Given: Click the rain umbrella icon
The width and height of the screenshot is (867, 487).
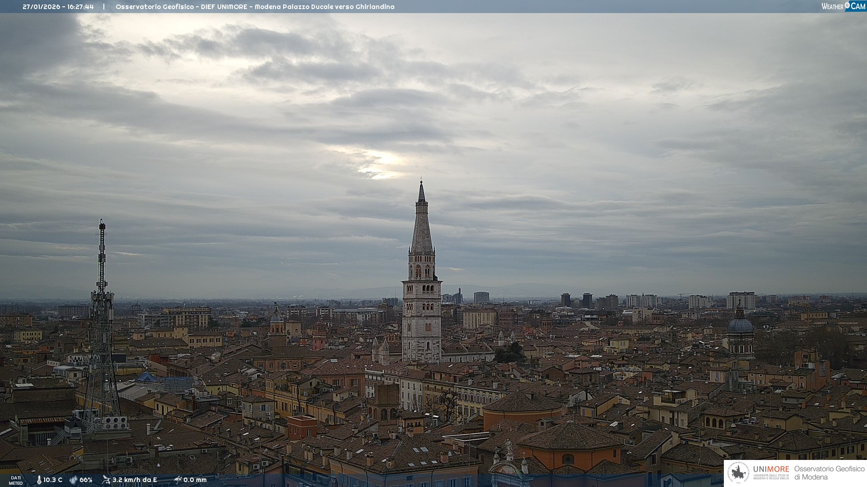Looking at the screenshot, I should click(x=178, y=480).
